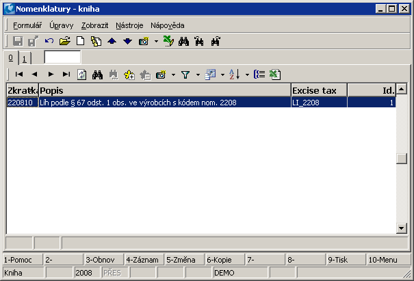Click the camera icon in the grid toolbar
This screenshot has width=414, height=281.
161,75
